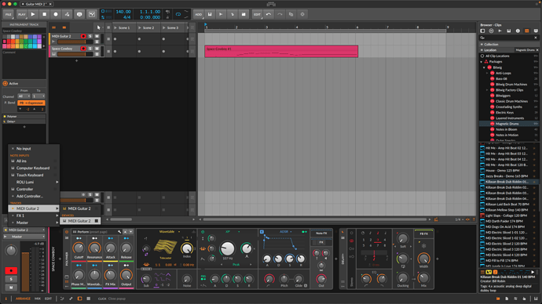Viewport: 542px width, 304px height.
Task: Click the red record arm button in inspector channel strip
Action: (x=11, y=271)
